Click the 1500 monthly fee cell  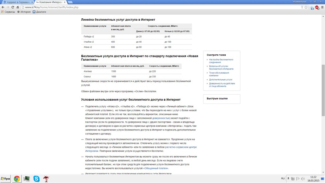point(114,71)
